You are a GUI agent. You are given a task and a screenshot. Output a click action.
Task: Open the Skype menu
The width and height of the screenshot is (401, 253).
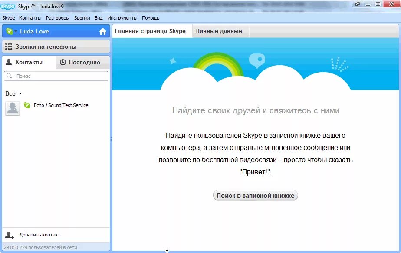(x=8, y=18)
